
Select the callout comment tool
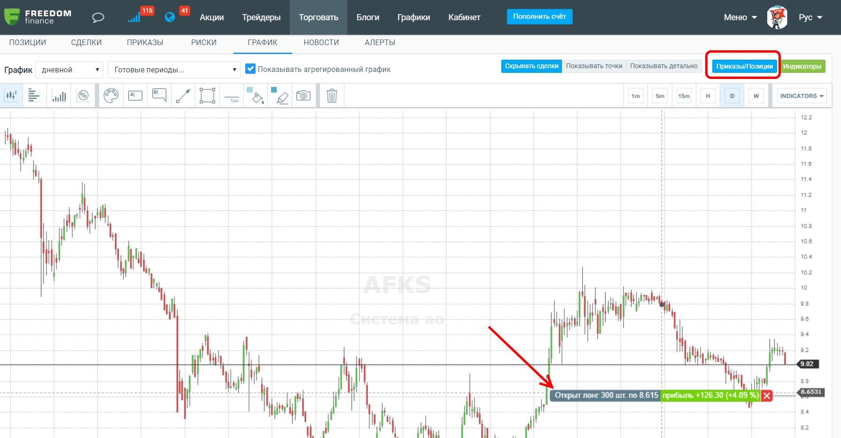(x=159, y=96)
